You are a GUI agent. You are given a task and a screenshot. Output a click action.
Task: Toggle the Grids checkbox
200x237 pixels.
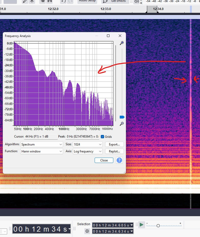coord(103,137)
